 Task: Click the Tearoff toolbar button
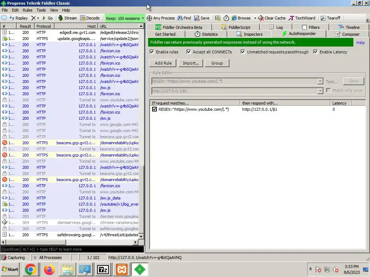click(x=331, y=18)
